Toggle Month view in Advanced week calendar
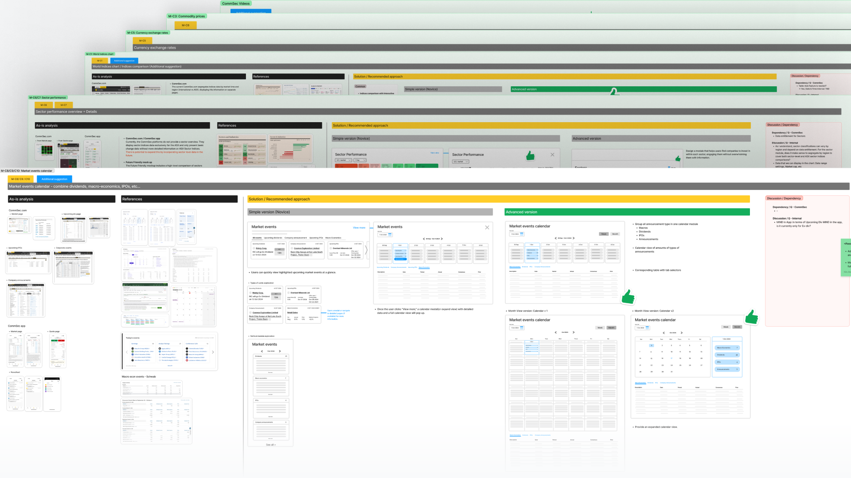The width and height of the screenshot is (851, 478). (x=615, y=234)
